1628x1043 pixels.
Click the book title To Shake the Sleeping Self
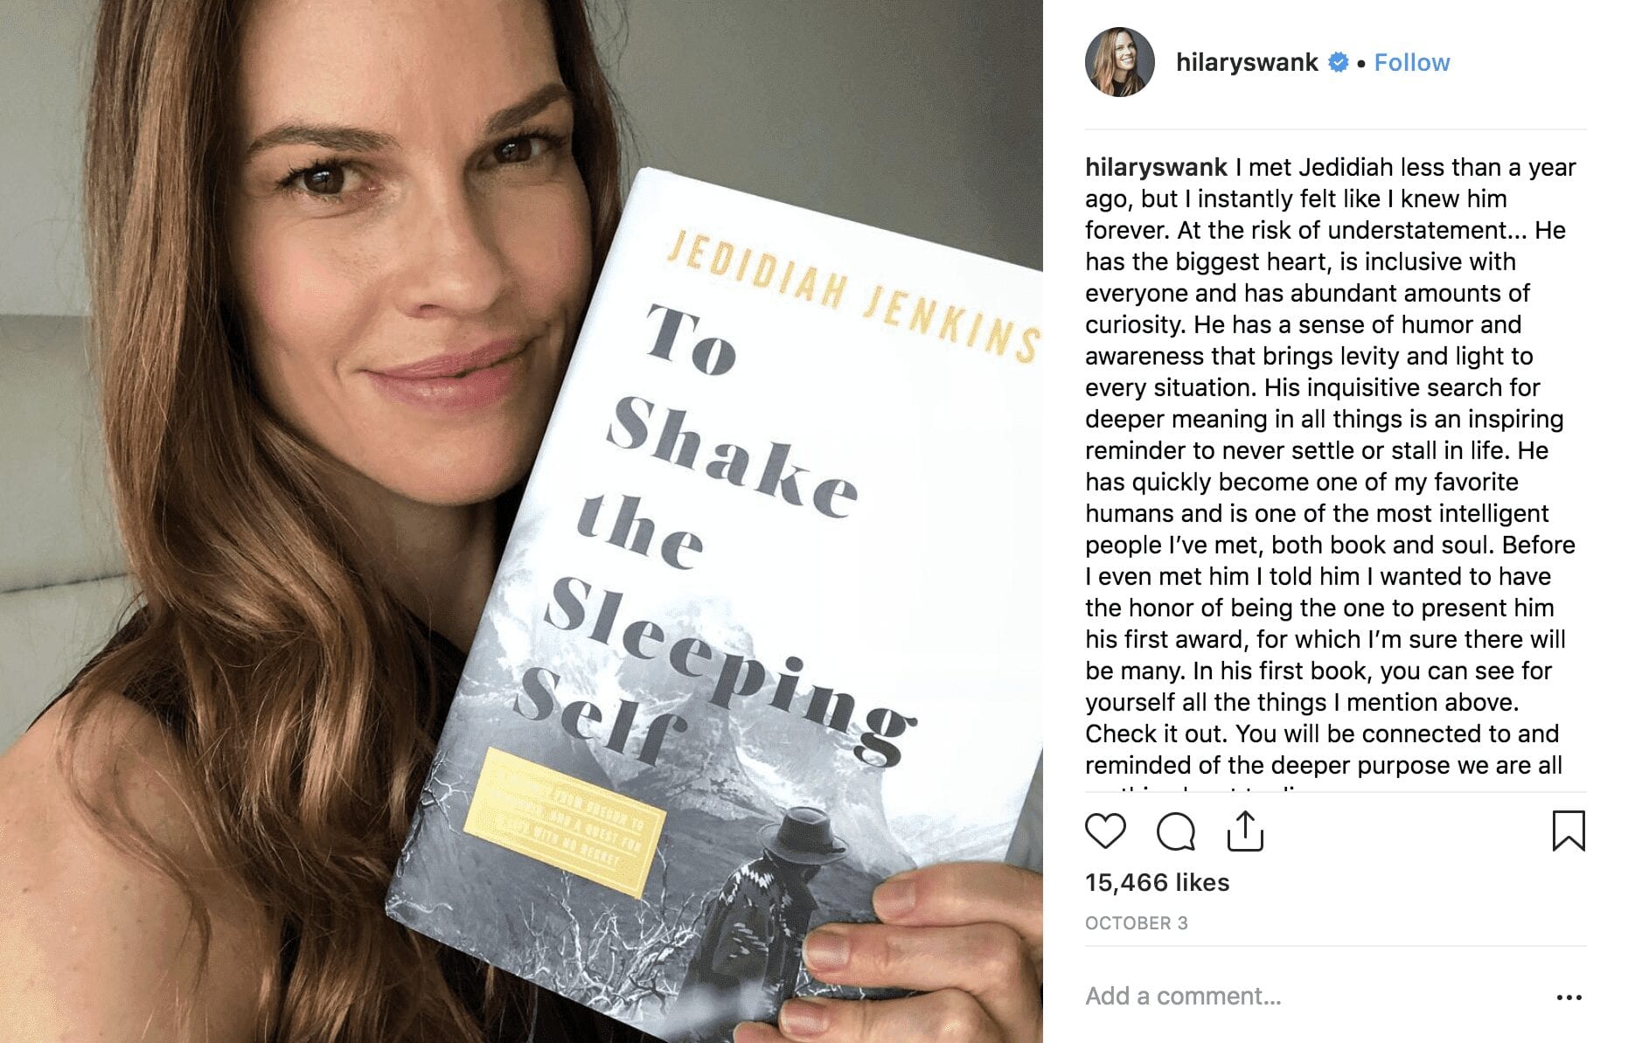pyautogui.click(x=717, y=533)
